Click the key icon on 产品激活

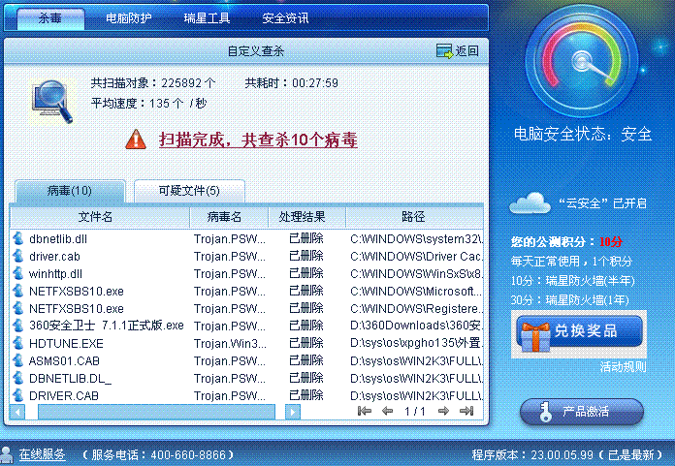(545, 412)
